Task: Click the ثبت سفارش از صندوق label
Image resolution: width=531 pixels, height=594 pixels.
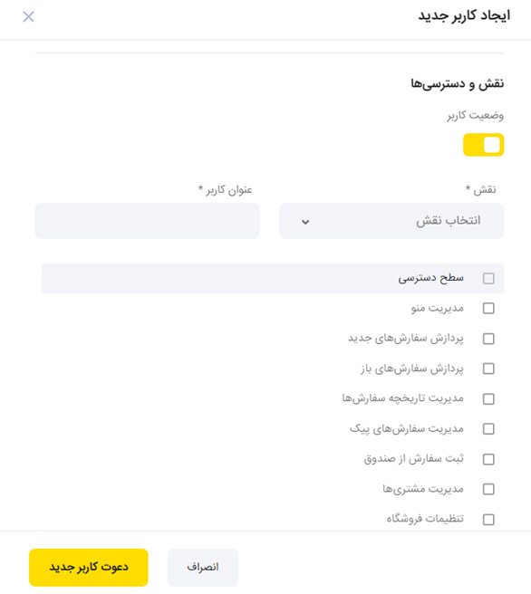Action: [x=414, y=459]
